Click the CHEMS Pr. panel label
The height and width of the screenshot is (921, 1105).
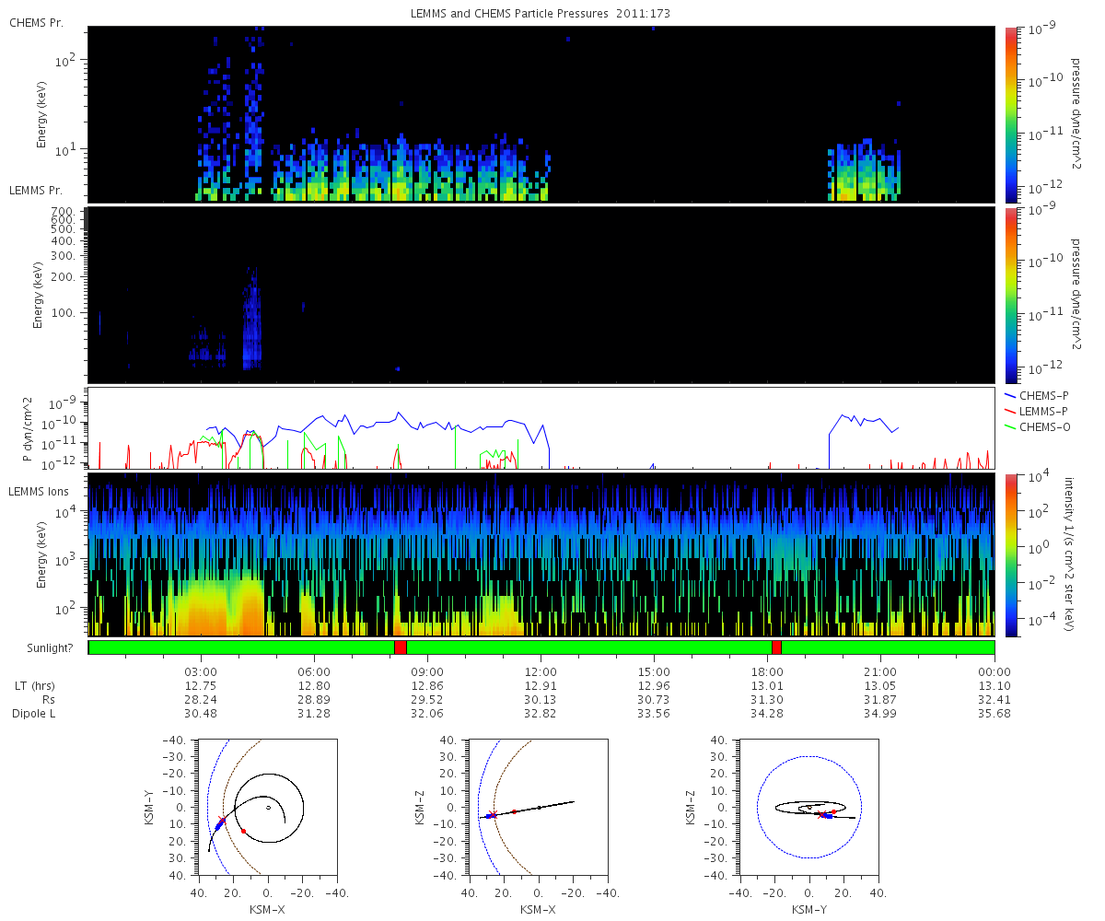click(x=36, y=21)
